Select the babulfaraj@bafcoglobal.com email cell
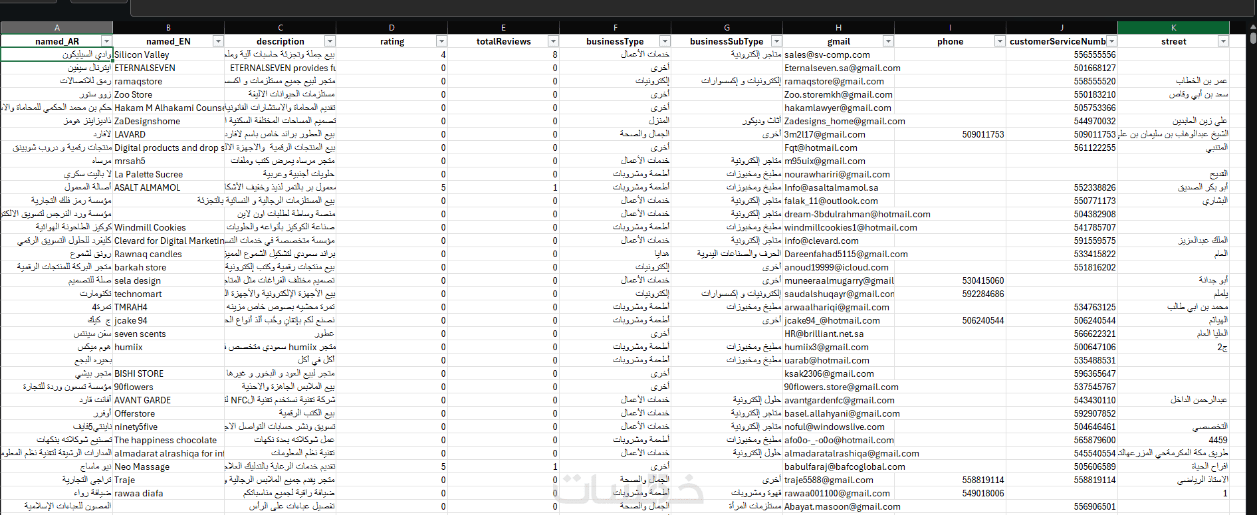The height and width of the screenshot is (515, 1257). (x=839, y=466)
